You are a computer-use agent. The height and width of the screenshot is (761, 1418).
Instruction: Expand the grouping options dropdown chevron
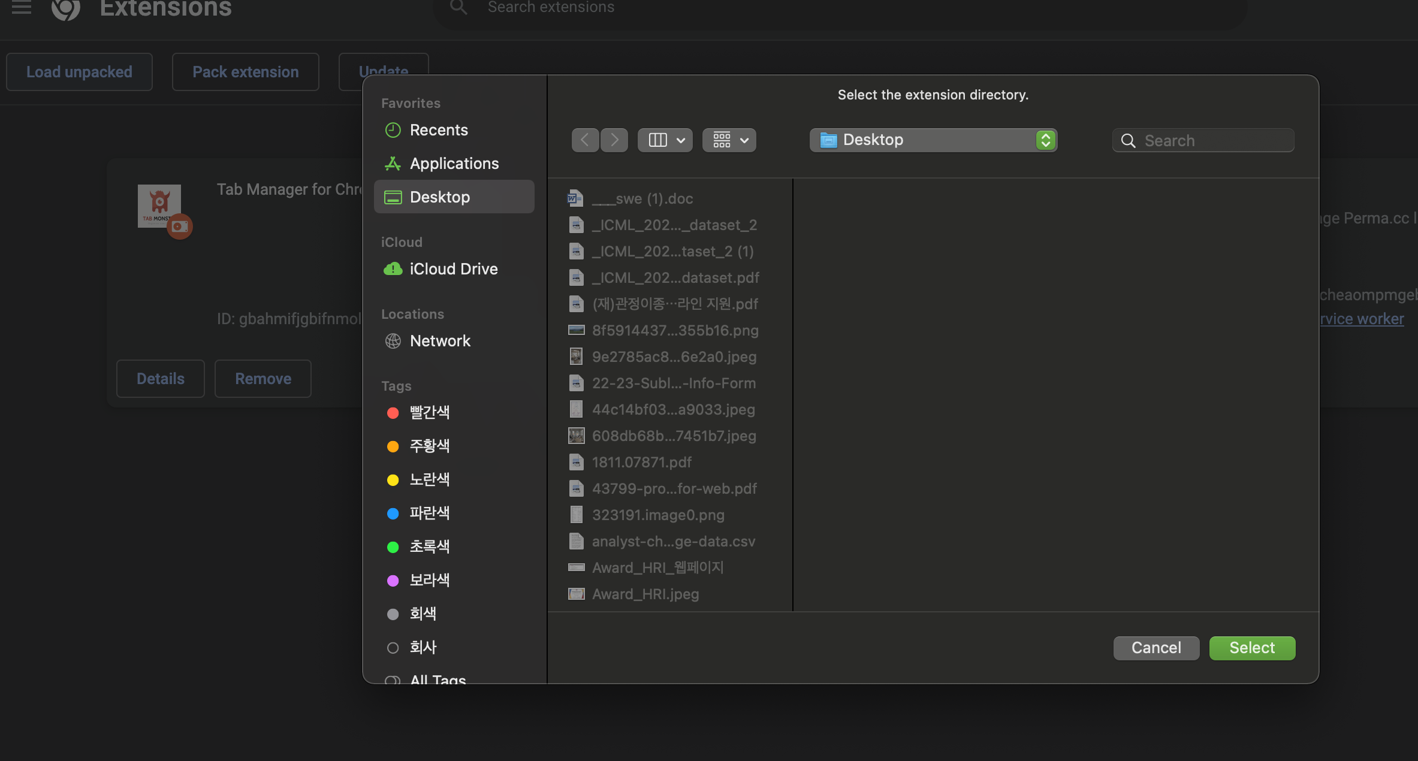point(744,140)
